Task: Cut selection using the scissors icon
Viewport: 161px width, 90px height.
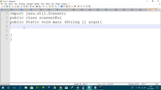Action: (21, 6)
